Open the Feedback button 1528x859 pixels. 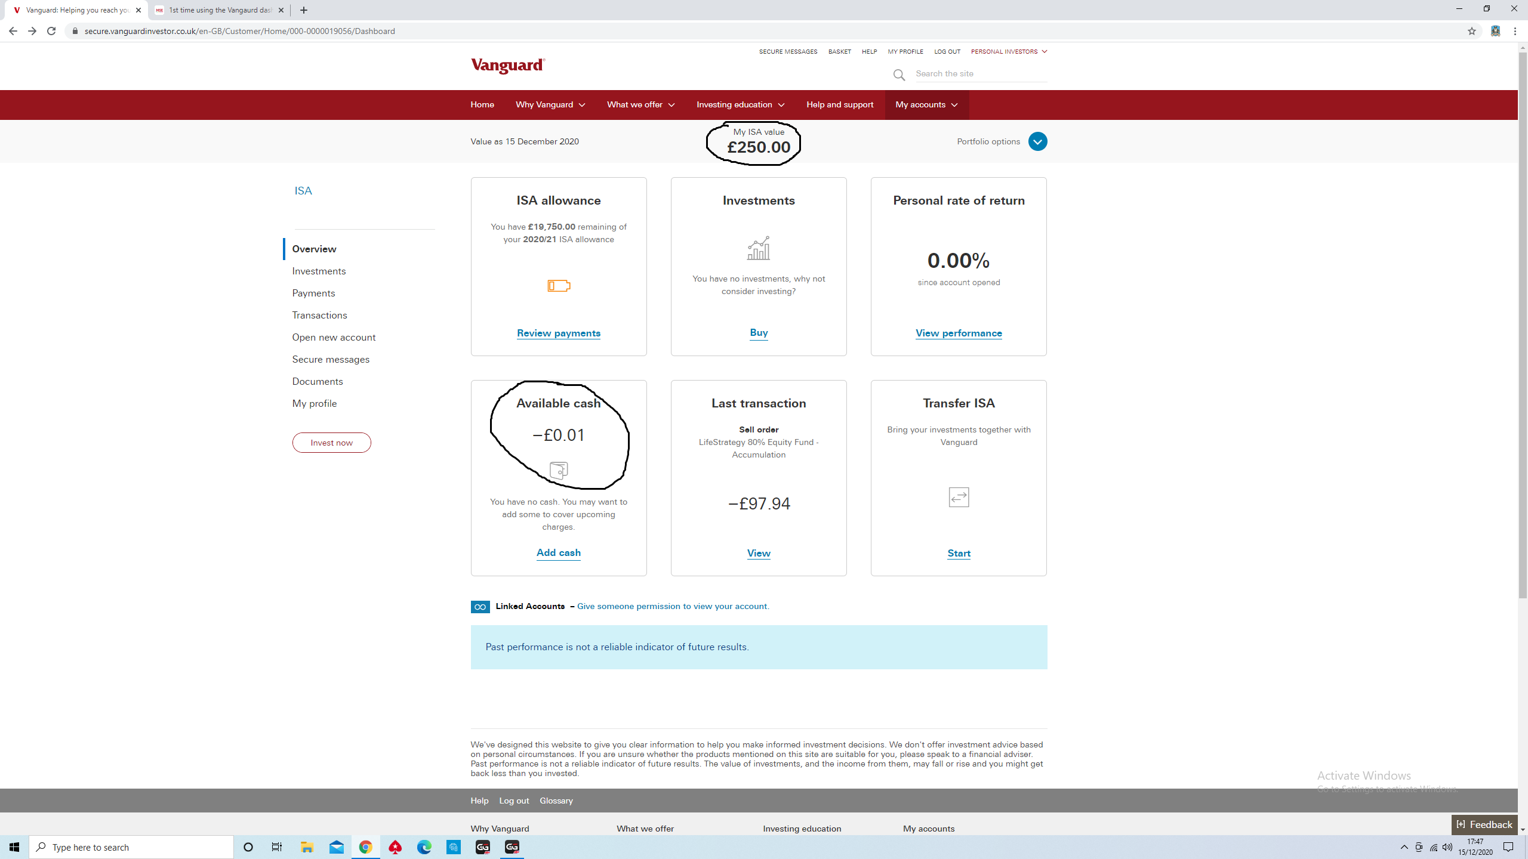coord(1484,825)
